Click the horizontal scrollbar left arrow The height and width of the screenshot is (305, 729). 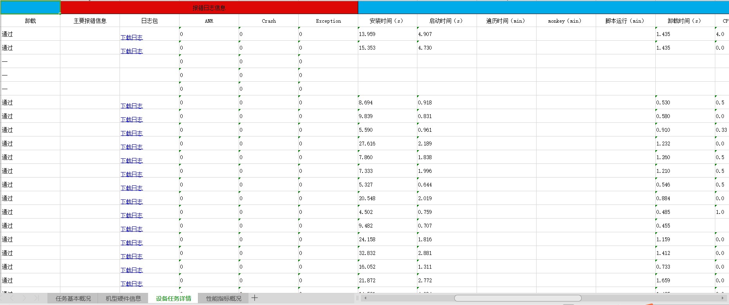click(365, 298)
